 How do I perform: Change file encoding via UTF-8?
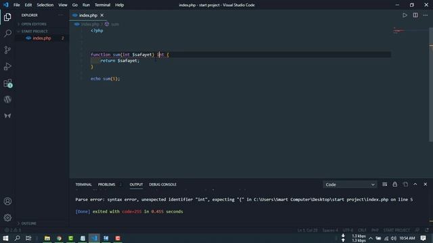[x=348, y=230]
